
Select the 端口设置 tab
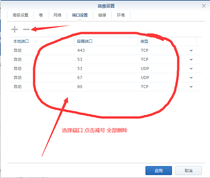[80, 15]
